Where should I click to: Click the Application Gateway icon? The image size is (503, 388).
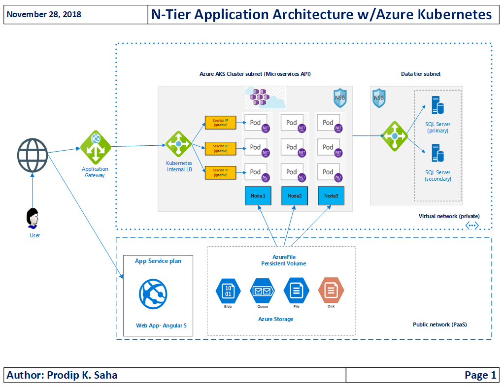tap(95, 147)
